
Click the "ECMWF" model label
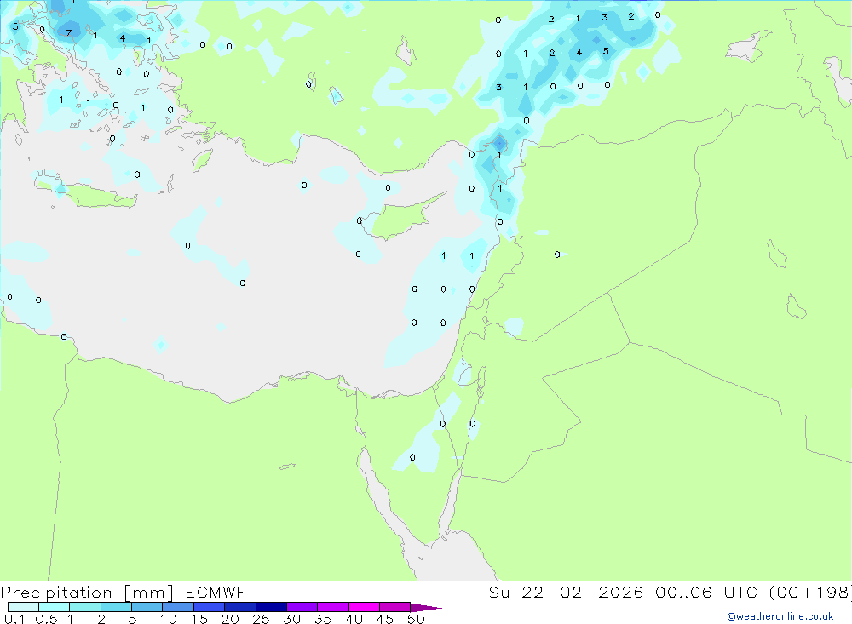(x=216, y=593)
